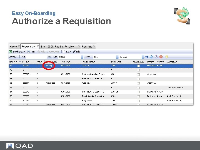200x150 pixels.
Task: Close the Routings tab via its X
Action: click(x=94, y=46)
